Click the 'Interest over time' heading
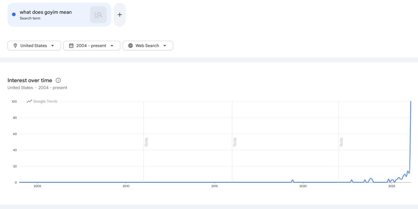Viewport: 418px width, 209px height. click(x=30, y=80)
